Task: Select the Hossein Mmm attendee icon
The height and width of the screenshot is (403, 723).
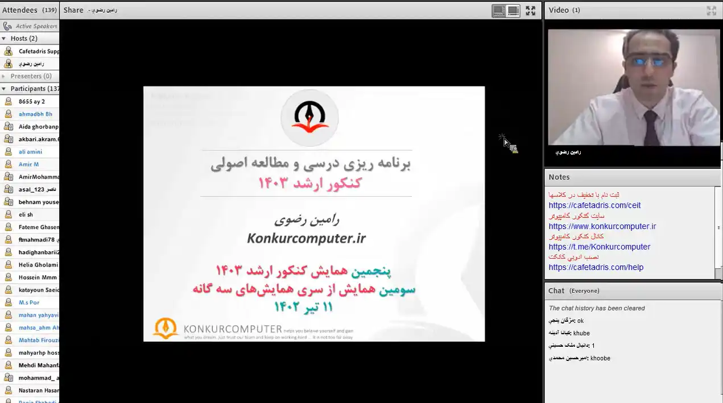Action: pos(8,277)
